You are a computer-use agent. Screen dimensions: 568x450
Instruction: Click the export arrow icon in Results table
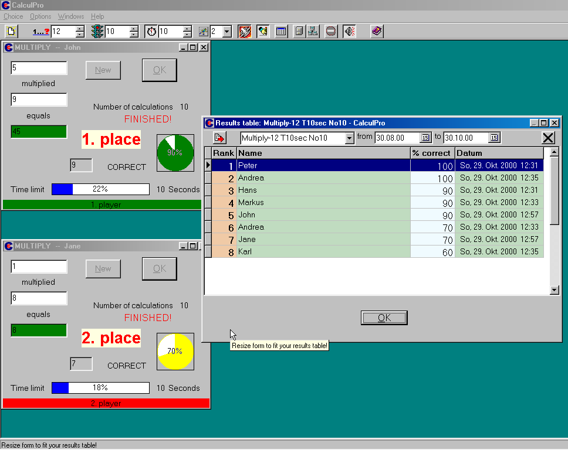coord(218,138)
